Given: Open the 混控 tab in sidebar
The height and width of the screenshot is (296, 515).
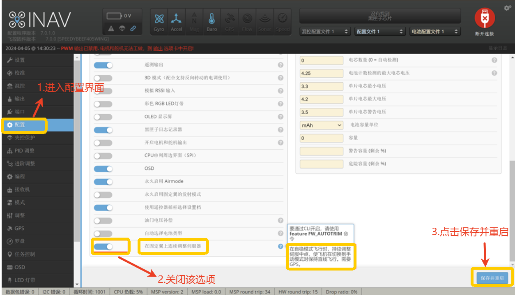Looking at the screenshot, I should tap(37, 86).
